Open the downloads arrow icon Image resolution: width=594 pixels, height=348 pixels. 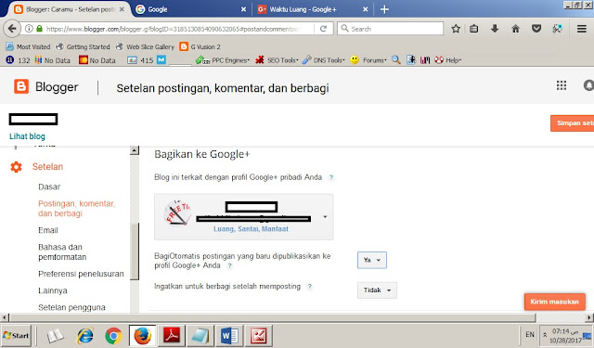point(495,29)
